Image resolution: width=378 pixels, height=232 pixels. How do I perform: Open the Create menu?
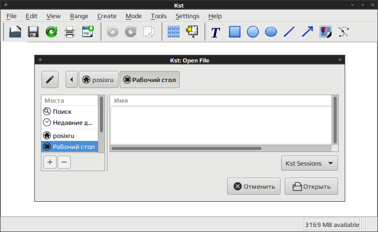point(107,16)
